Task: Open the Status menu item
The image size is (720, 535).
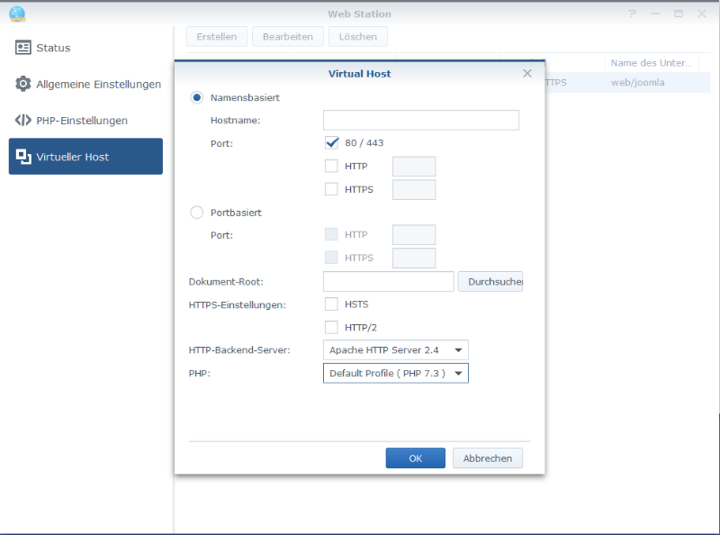Action: point(85,48)
